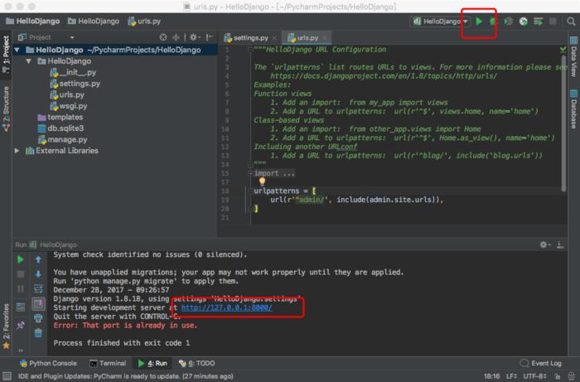Open the Event Log
This screenshot has height=382, width=580.
541,364
